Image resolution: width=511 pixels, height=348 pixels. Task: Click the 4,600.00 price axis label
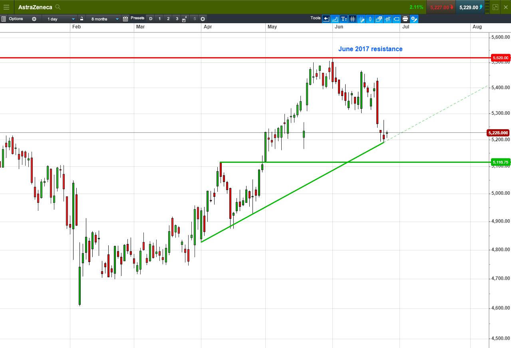501,308
